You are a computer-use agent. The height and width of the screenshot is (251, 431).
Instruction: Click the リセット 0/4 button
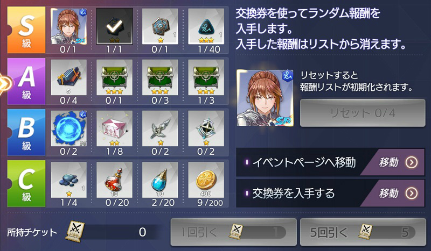point(363,113)
